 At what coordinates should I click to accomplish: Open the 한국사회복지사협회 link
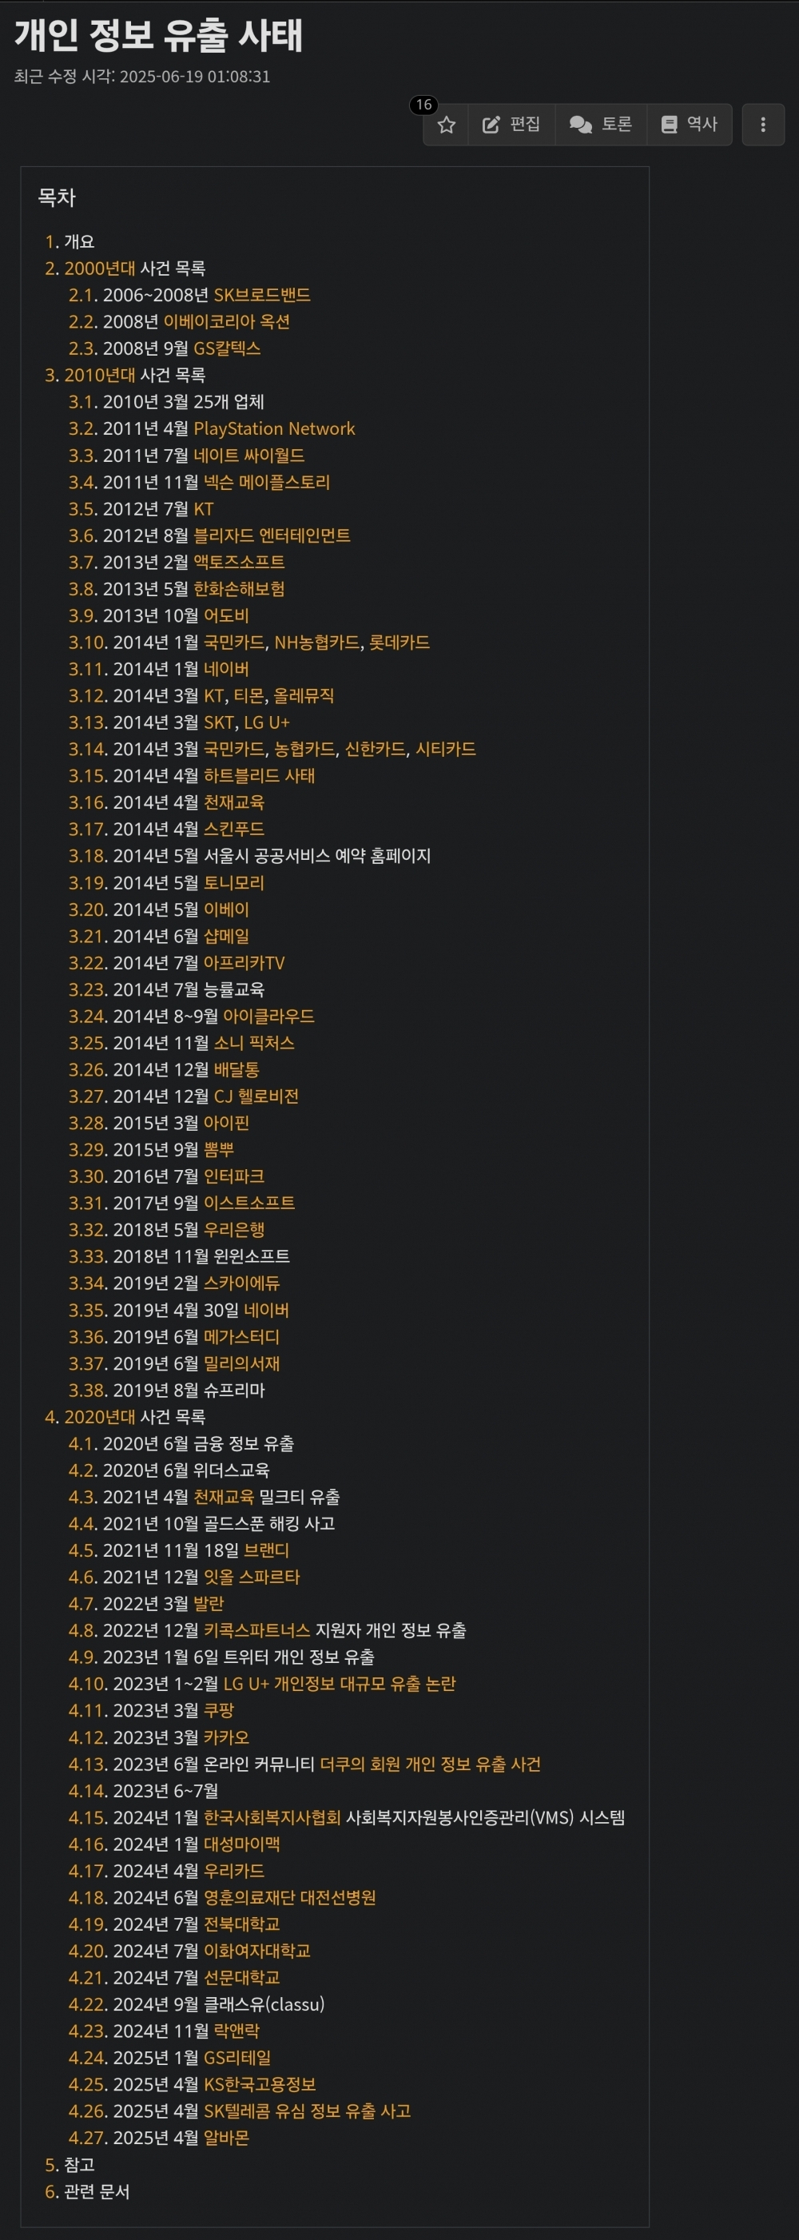tap(272, 1817)
